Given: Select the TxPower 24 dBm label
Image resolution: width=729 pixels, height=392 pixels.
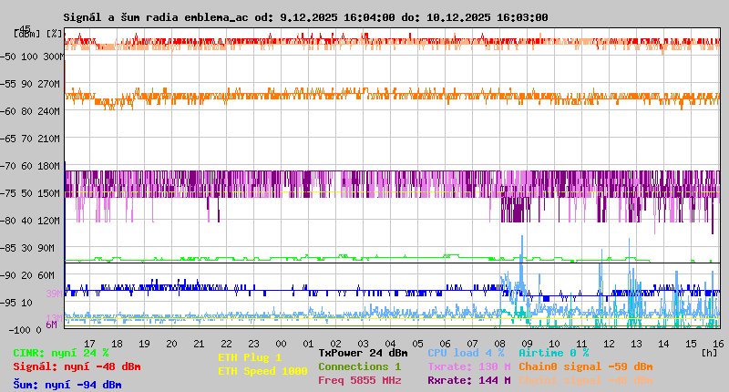Looking at the screenshot, I should 363,353.
